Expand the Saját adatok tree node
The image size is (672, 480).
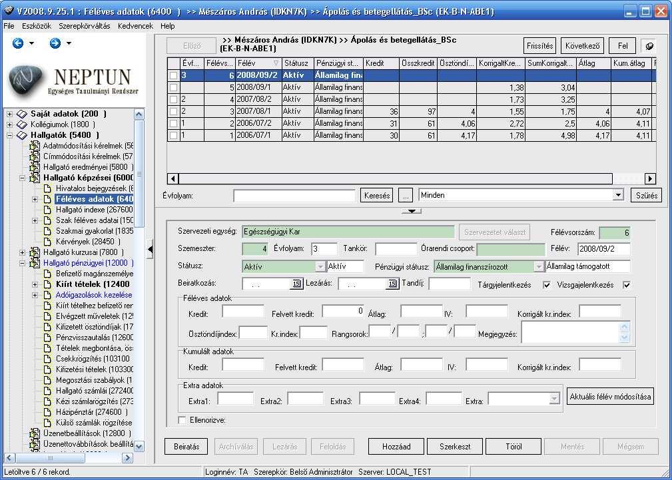pyautogui.click(x=10, y=114)
